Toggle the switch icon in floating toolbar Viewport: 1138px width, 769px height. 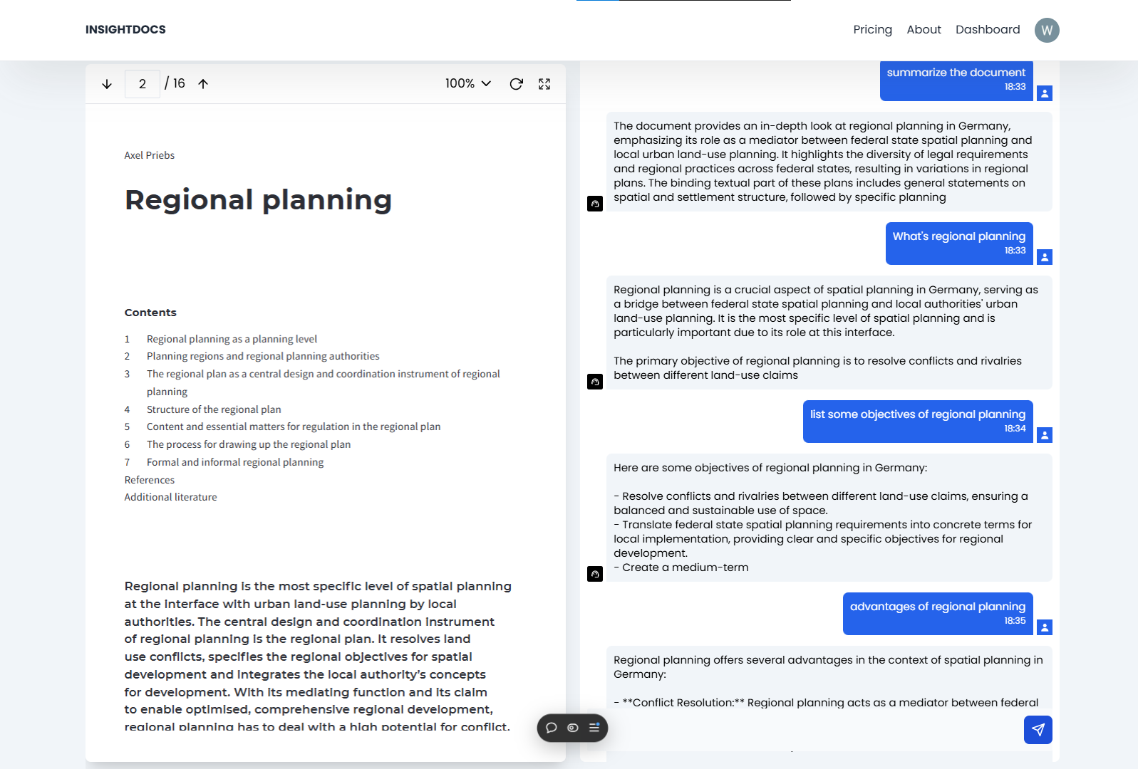572,728
